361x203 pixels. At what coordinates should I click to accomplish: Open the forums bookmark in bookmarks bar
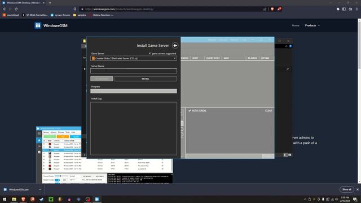pyautogui.click(x=60, y=15)
